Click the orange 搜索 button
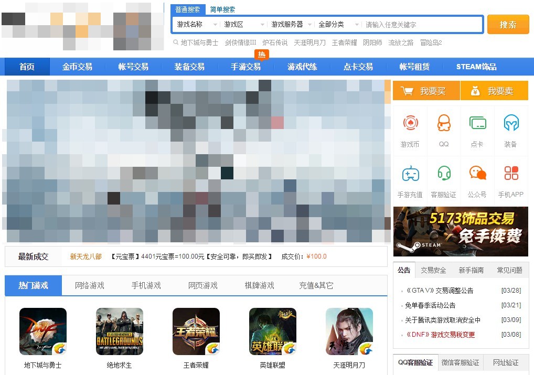 [x=508, y=25]
